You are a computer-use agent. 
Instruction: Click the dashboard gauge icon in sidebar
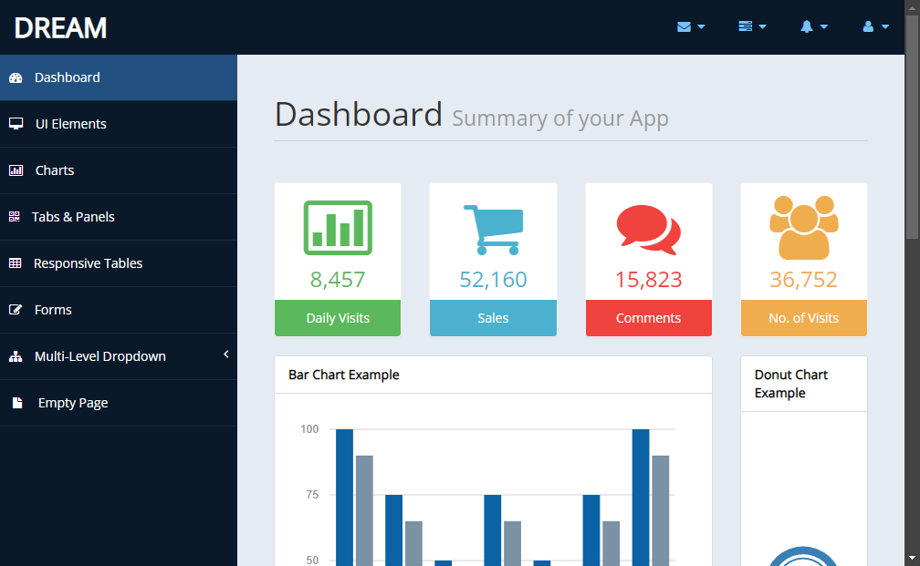pos(16,77)
